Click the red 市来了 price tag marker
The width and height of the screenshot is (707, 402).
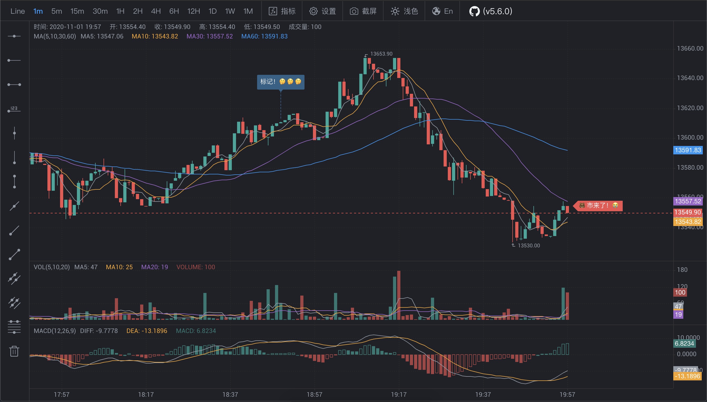point(598,205)
